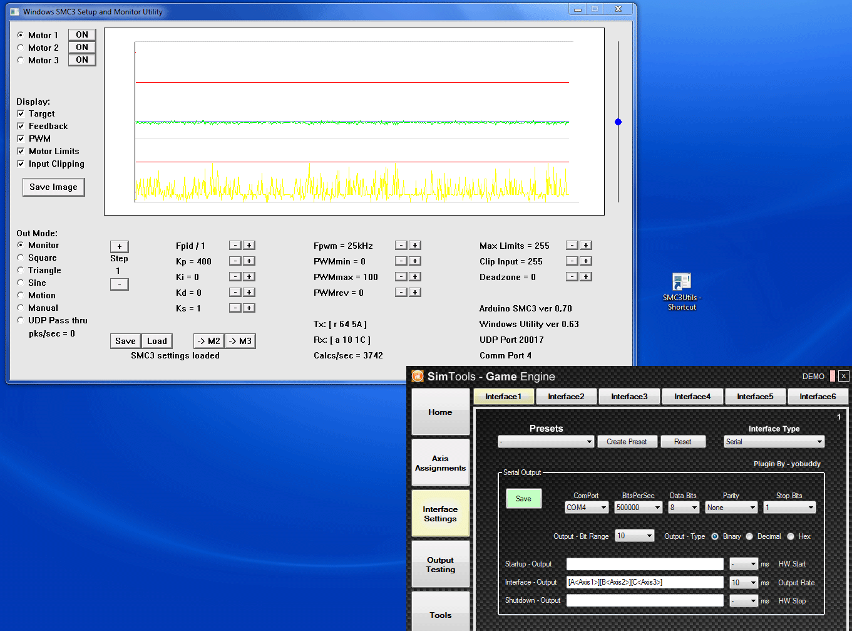Click the green Save button in Serial Output
The image size is (852, 631).
[x=523, y=499]
